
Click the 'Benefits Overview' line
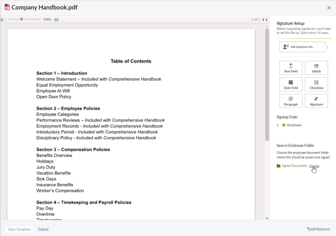tap(54, 155)
